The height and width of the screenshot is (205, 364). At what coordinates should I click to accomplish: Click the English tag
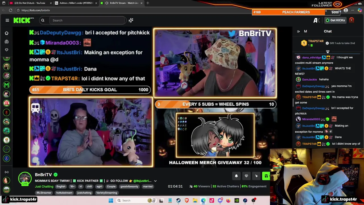coord(61,186)
